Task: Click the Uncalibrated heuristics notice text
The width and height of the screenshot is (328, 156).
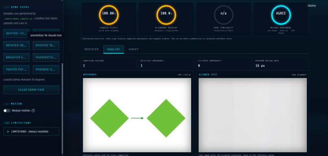Action: point(157,39)
